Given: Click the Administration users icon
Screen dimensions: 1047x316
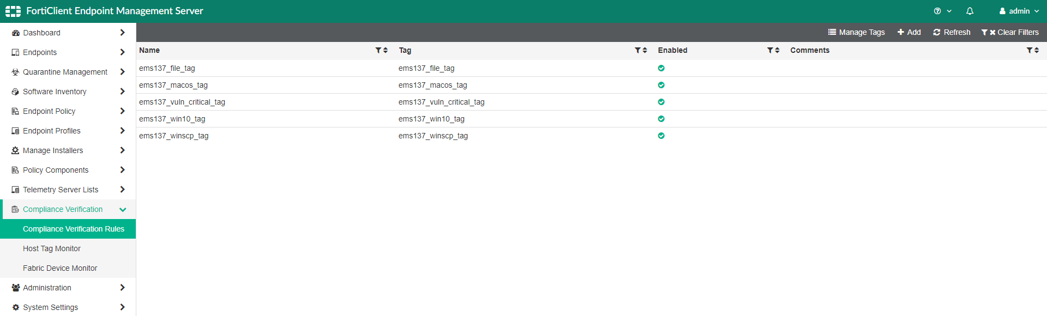Looking at the screenshot, I should coord(15,288).
